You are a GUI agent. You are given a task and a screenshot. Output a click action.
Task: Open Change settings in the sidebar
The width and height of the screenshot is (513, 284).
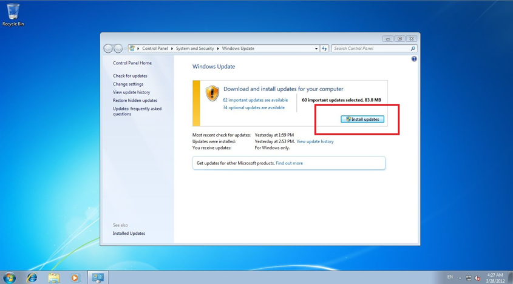tap(128, 84)
